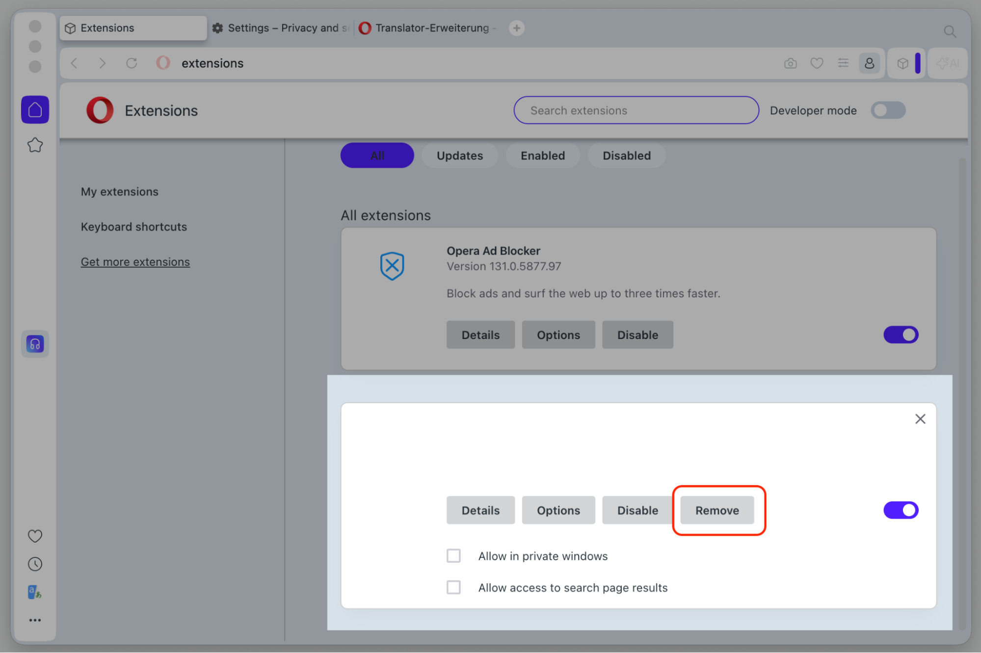Screen dimensions: 981x653
Task: Click Remove on the highlighted extension
Action: [717, 510]
